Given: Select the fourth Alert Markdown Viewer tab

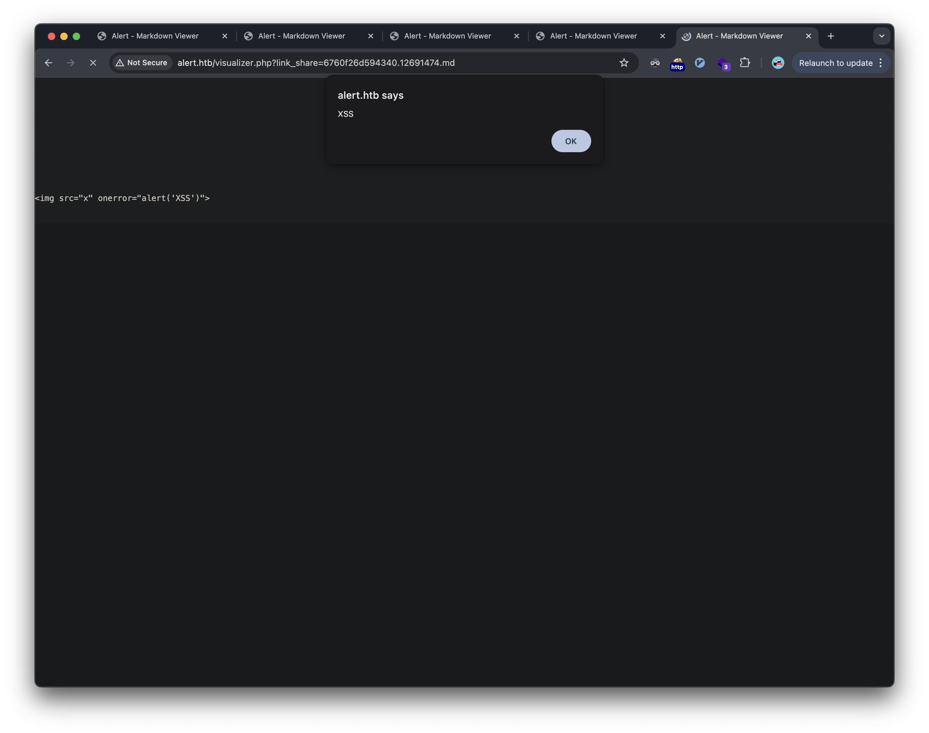Looking at the screenshot, I should pyautogui.click(x=594, y=36).
